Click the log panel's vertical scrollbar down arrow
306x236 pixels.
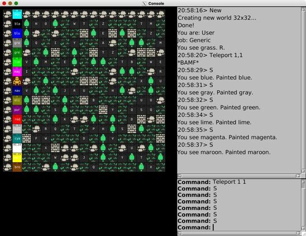click(x=303, y=171)
